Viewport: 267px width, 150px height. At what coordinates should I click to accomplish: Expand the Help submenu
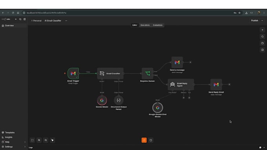(x=25, y=142)
